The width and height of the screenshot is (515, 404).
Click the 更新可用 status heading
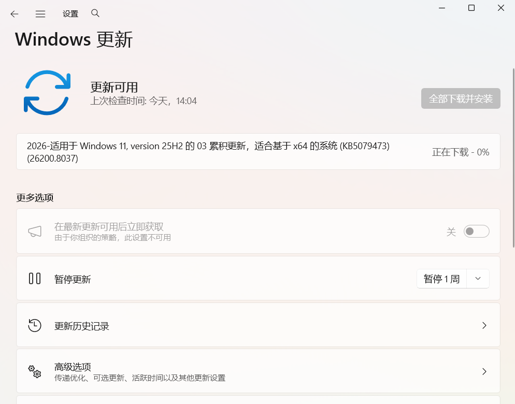click(114, 87)
